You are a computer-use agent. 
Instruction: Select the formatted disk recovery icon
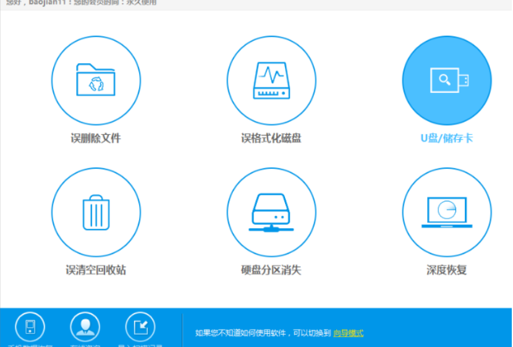click(271, 80)
